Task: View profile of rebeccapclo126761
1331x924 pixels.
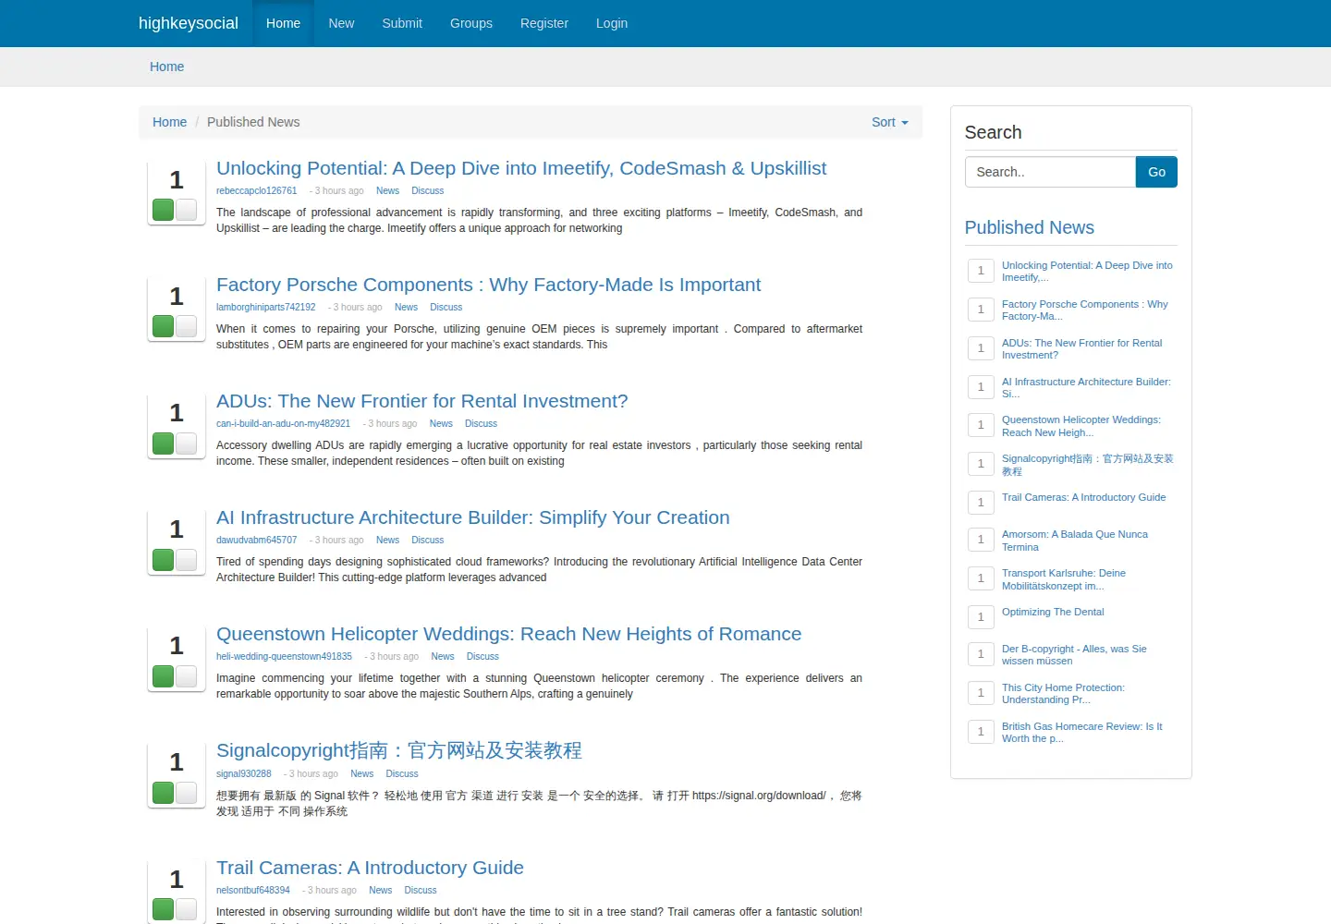Action: click(257, 191)
